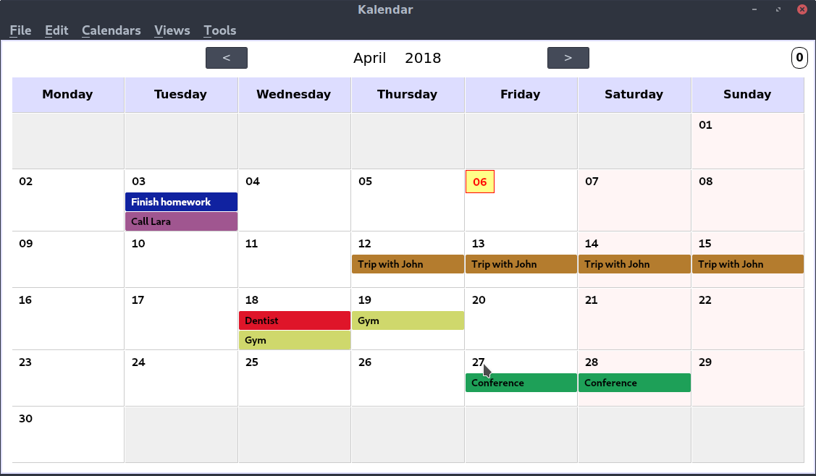
Task: Click the empty cell for April 20
Action: (521, 326)
